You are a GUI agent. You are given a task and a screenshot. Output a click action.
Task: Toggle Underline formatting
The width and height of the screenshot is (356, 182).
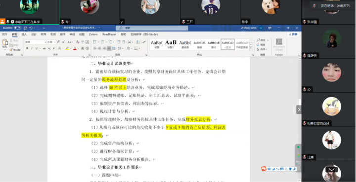(x=36, y=48)
